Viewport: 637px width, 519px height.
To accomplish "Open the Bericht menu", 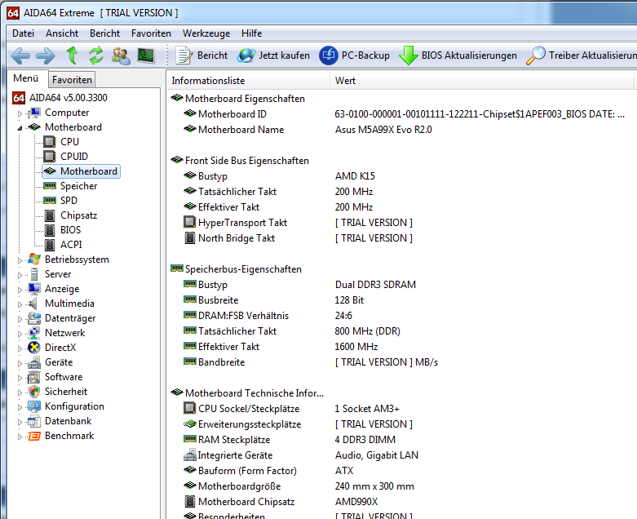I will coord(105,33).
